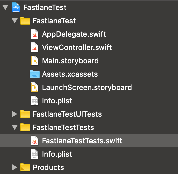Click the FastlaneTestTests.swift file icon
Image resolution: width=178 pixels, height=174 pixels.
(x=35, y=141)
